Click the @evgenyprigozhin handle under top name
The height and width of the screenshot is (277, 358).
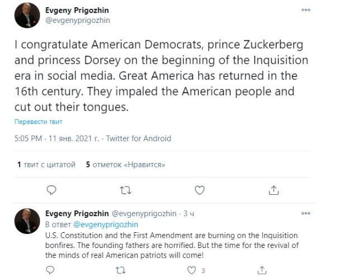(x=78, y=20)
